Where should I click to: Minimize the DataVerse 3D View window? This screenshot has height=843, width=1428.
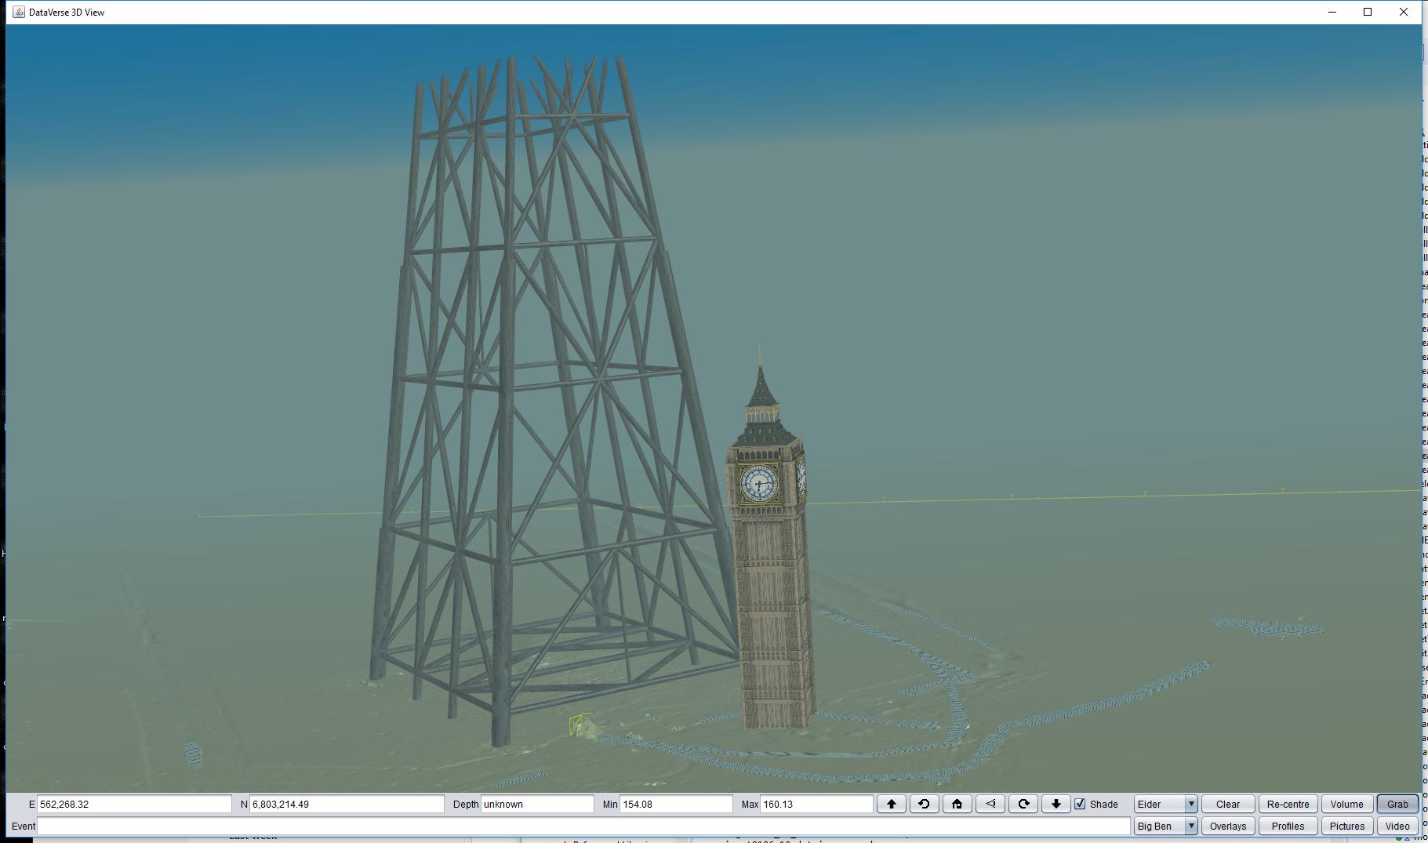pos(1332,12)
